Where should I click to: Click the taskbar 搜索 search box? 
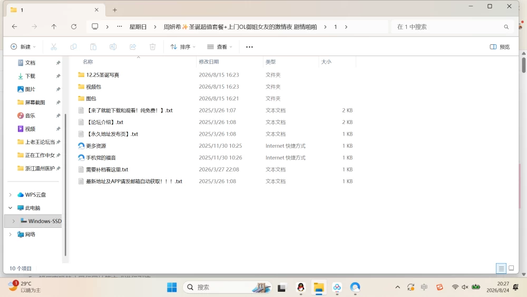(x=227, y=288)
